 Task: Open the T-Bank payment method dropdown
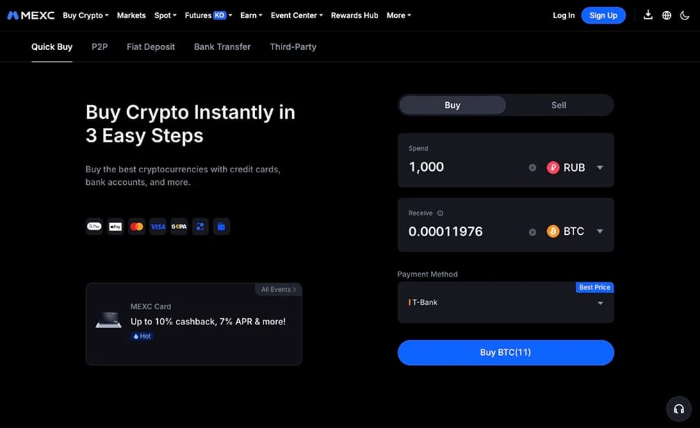pos(505,302)
